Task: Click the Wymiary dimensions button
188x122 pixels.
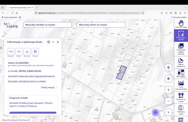Action: point(27,52)
